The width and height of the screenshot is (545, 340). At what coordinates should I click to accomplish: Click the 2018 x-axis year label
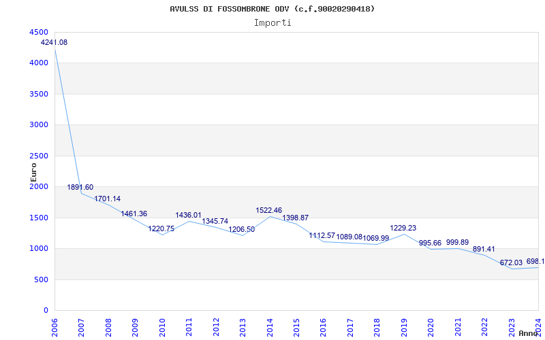(377, 328)
